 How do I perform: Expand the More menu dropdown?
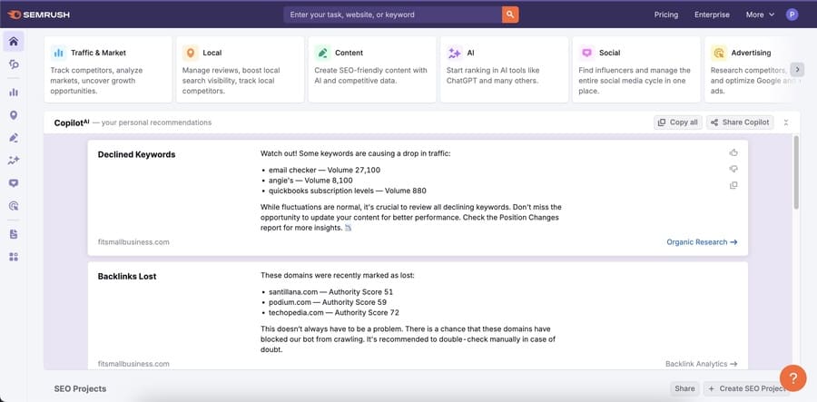pos(760,15)
